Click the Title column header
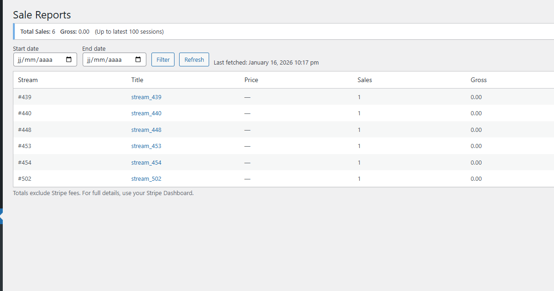Viewport: 554px width, 291px height. [x=137, y=80]
